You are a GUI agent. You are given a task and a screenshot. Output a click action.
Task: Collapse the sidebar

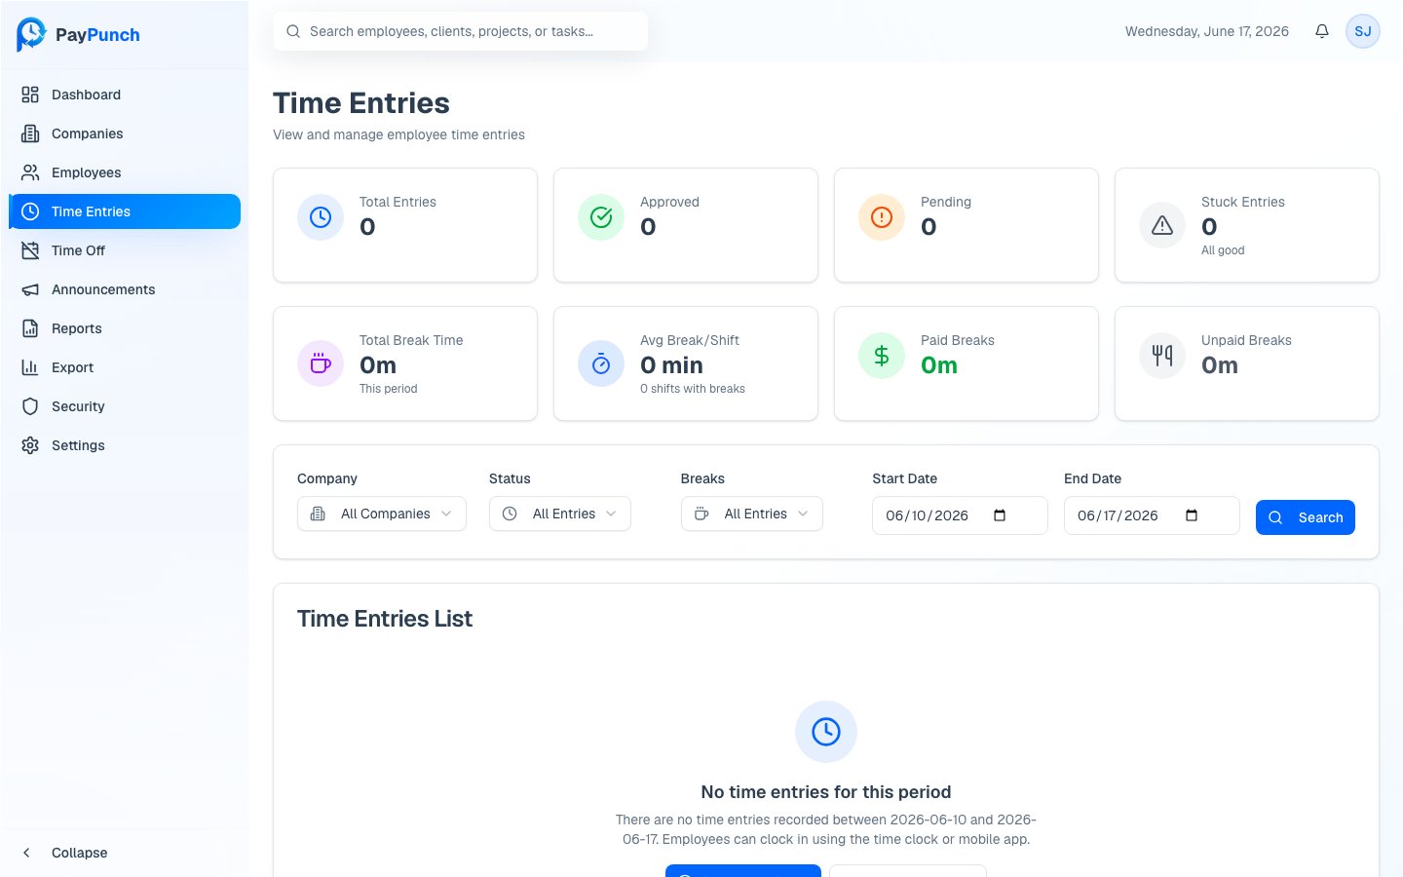(125, 853)
